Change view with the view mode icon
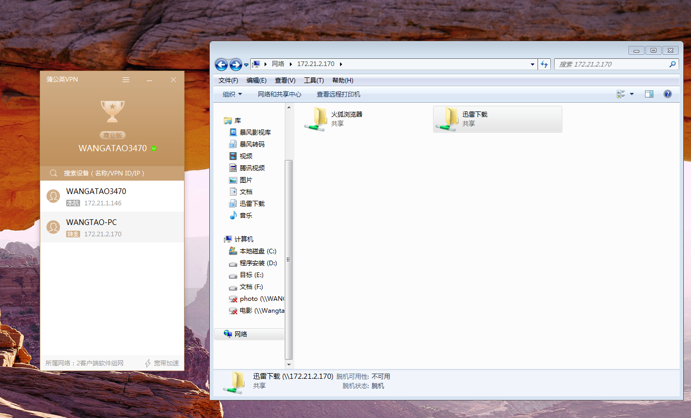 click(x=621, y=94)
